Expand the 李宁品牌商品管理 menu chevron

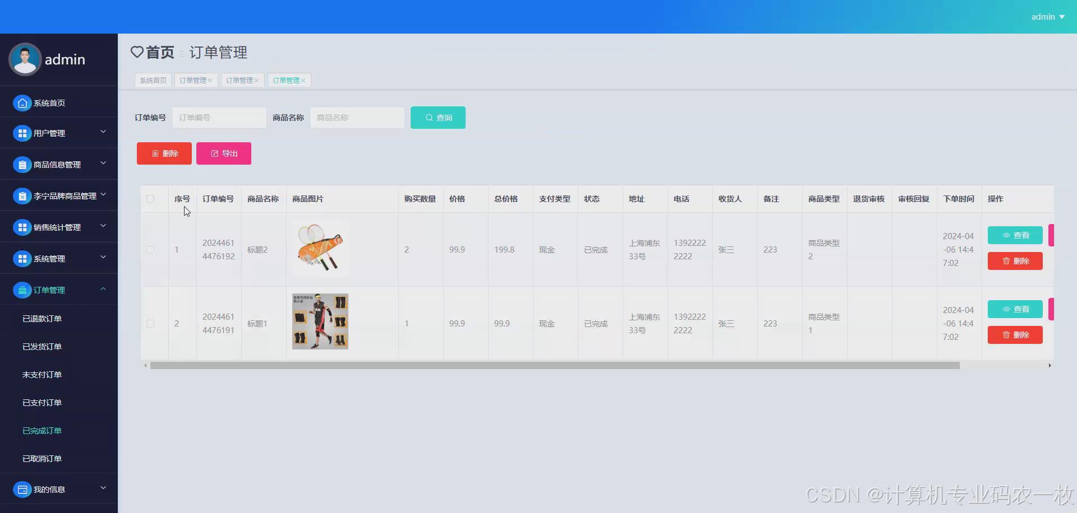pyautogui.click(x=103, y=194)
